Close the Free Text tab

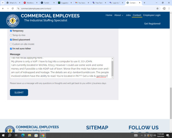tap(105, 3)
